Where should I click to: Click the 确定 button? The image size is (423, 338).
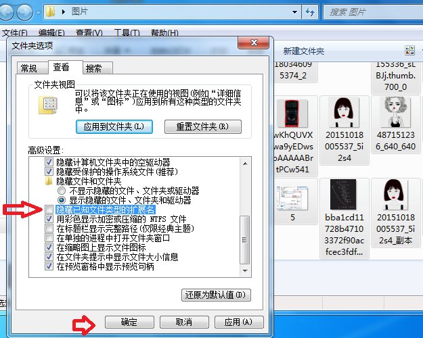(x=129, y=322)
